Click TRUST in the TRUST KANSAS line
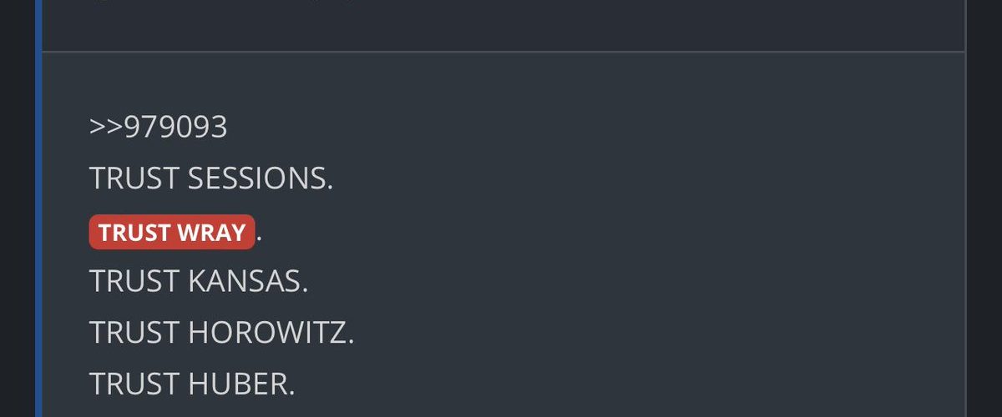Viewport: 1002px width, 417px height. point(134,281)
